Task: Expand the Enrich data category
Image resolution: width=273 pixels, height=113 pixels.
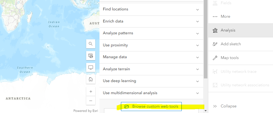Action: point(198,21)
